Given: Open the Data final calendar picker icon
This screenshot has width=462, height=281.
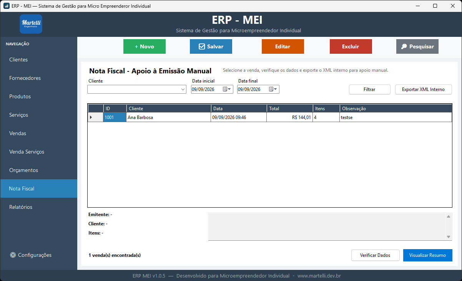Looking at the screenshot, I should [273, 89].
